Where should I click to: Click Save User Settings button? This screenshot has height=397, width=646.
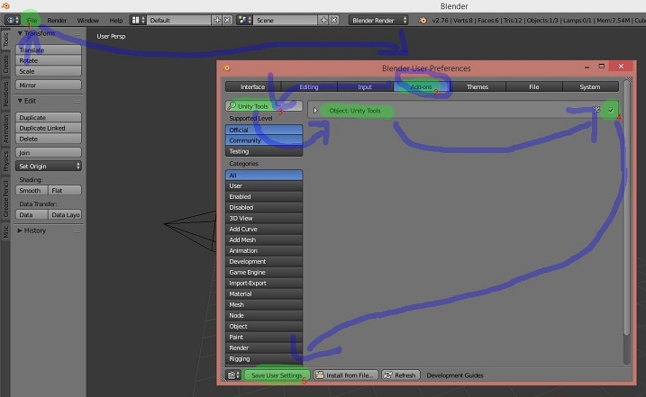tap(277, 374)
